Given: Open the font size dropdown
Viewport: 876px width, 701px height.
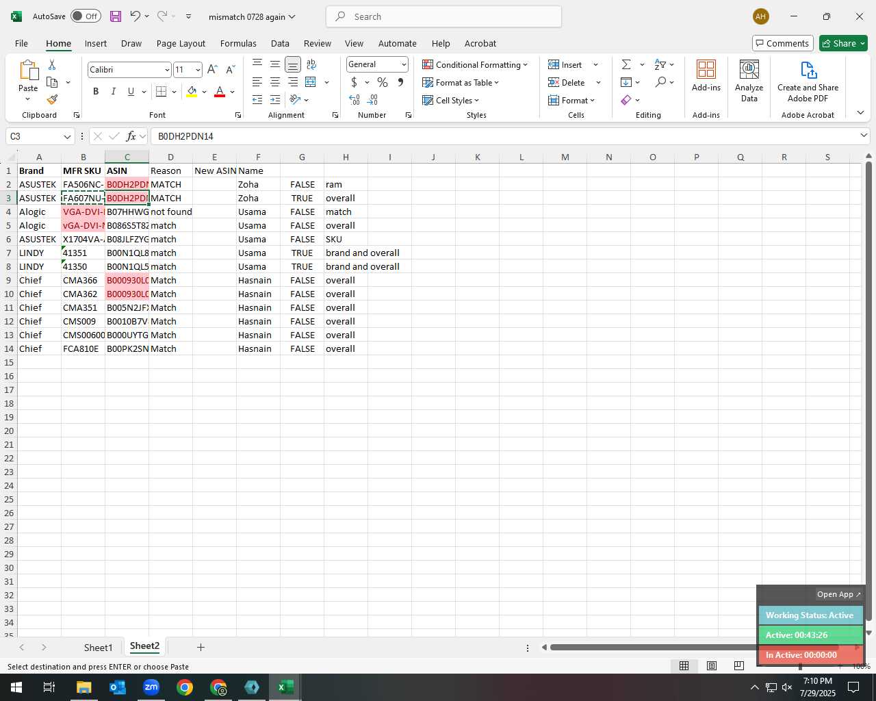Looking at the screenshot, I should (x=198, y=70).
